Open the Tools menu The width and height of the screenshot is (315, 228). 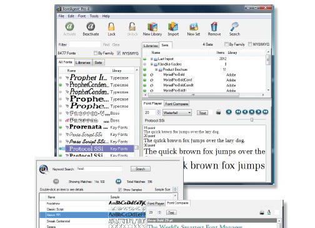point(94,16)
